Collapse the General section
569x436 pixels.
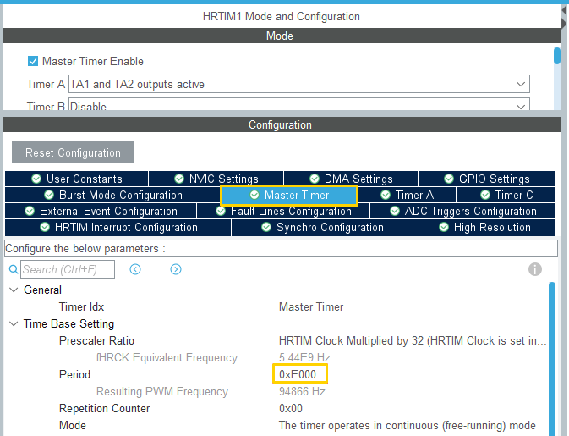click(x=14, y=290)
